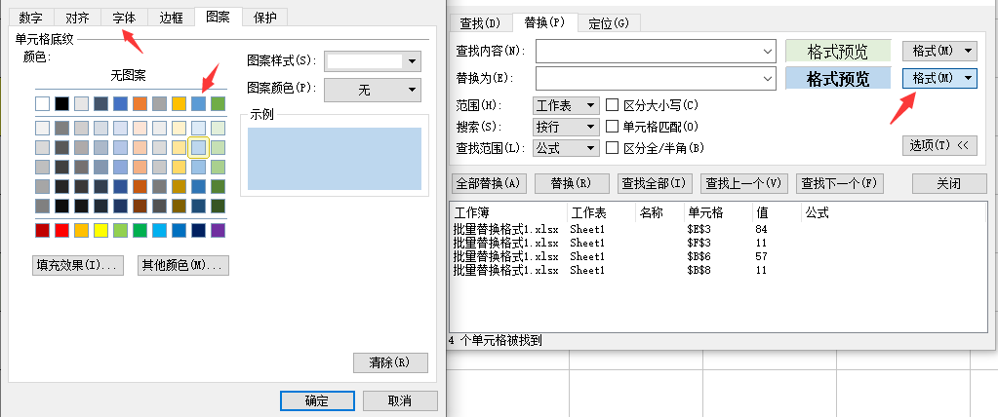Switch to the 数字 tab
Screen dimensions: 998x417
(x=30, y=18)
